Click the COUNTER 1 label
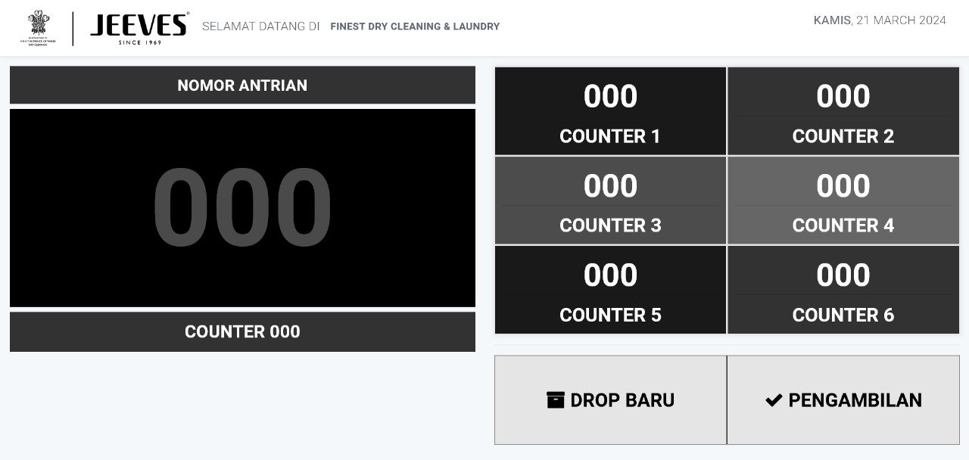Image resolution: width=969 pixels, height=460 pixels. pyautogui.click(x=610, y=136)
